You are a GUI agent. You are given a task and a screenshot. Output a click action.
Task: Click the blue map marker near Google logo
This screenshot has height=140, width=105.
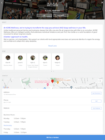[x=45, y=88]
